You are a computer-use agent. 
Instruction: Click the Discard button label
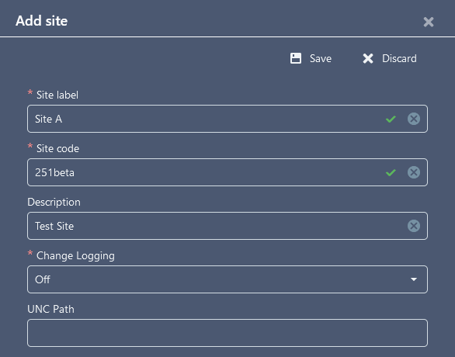pyautogui.click(x=399, y=58)
